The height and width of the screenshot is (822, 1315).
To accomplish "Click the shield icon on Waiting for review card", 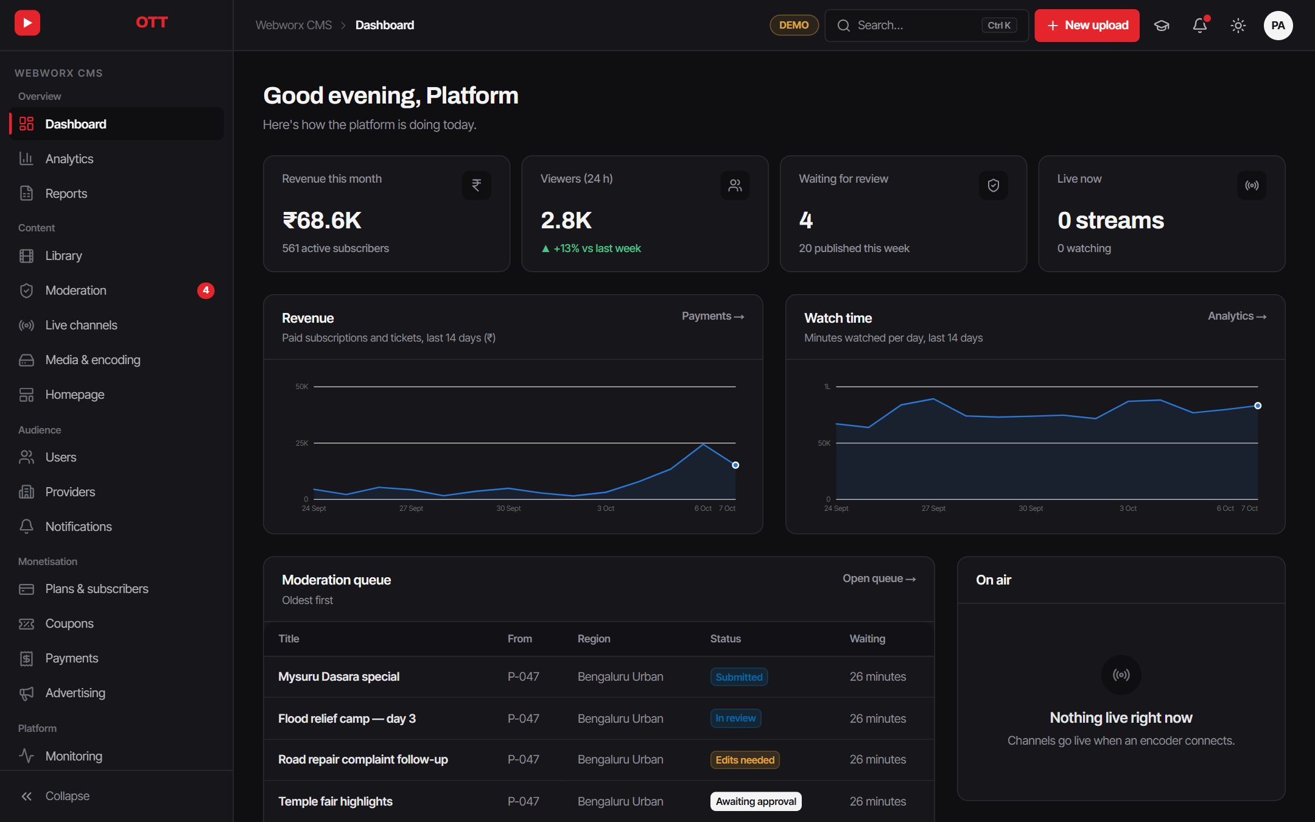I will [994, 185].
